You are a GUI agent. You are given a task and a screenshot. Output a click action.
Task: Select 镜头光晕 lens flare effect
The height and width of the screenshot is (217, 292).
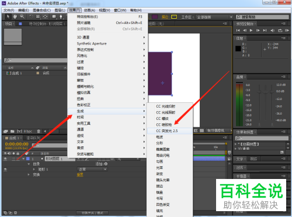click(169, 180)
